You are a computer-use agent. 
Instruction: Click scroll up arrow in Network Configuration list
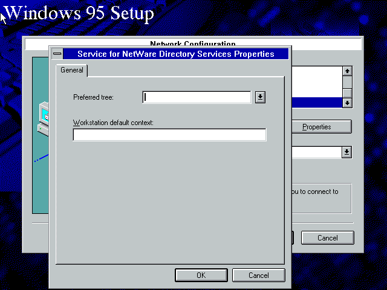tap(347, 71)
